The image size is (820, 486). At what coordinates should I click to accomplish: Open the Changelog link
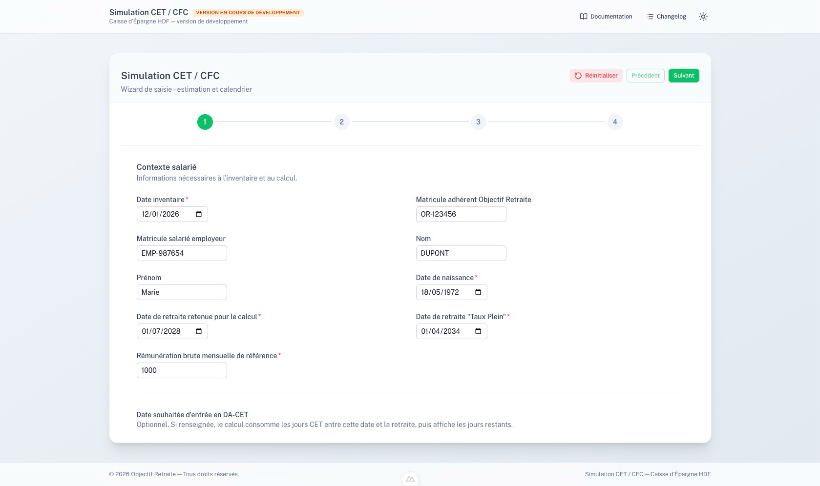tap(666, 17)
